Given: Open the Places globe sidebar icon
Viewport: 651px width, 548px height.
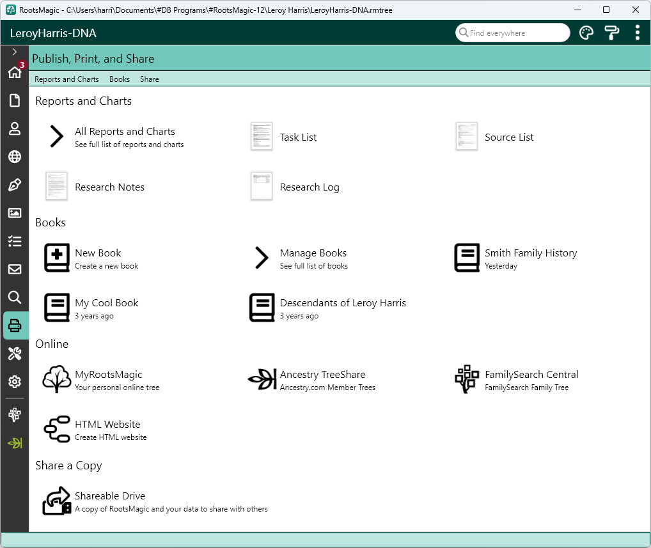Looking at the screenshot, I should tap(15, 157).
